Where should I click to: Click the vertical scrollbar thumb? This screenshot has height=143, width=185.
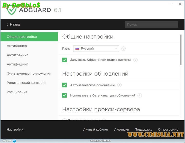pyautogui.click(x=181, y=50)
